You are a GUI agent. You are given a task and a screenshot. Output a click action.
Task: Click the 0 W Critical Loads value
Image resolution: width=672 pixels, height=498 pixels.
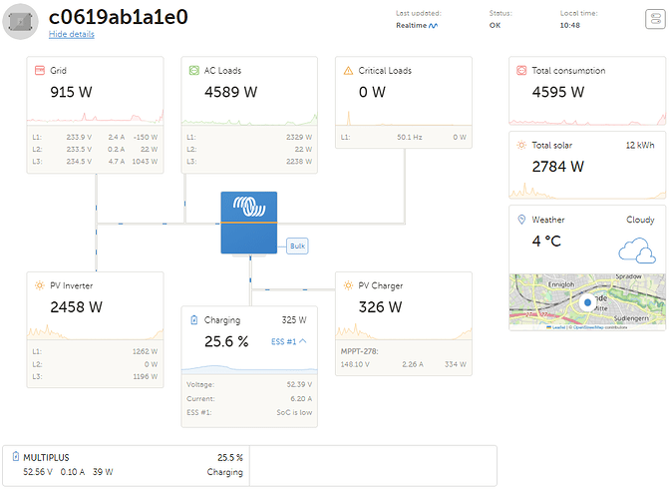pyautogui.click(x=372, y=92)
